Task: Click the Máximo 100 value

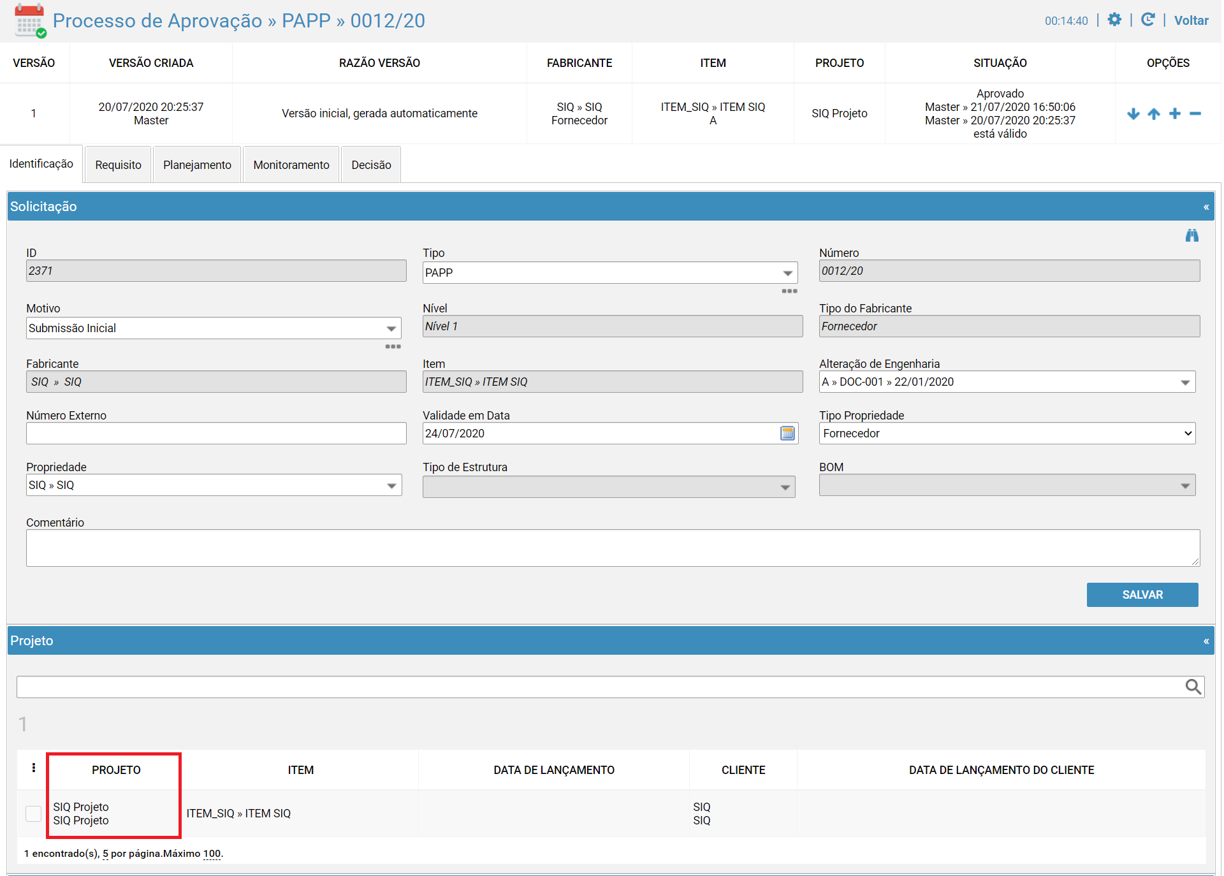Action: (x=212, y=854)
